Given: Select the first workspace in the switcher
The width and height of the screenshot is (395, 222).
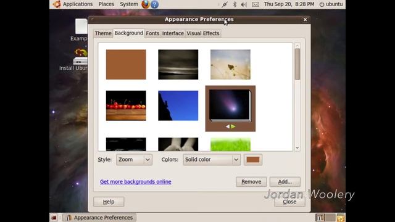Looking at the screenshot, I should [x=320, y=218].
